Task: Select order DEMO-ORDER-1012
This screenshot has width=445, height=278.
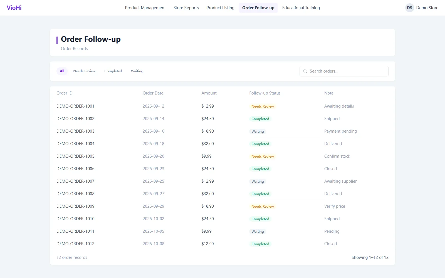Action: tap(75, 244)
